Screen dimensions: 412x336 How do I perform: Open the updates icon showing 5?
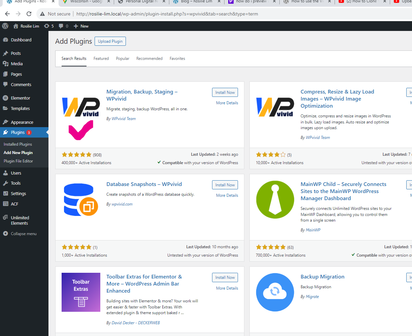tap(49, 26)
